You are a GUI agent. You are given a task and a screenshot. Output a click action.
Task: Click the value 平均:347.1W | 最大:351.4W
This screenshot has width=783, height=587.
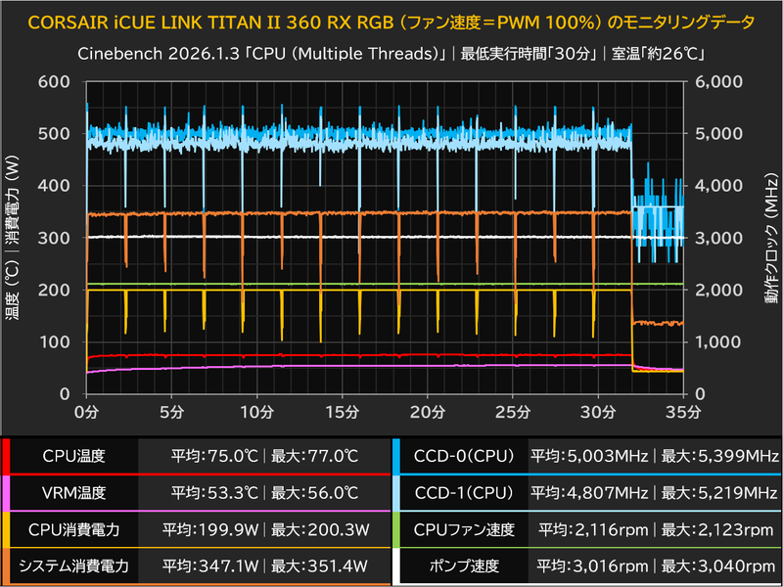265,566
